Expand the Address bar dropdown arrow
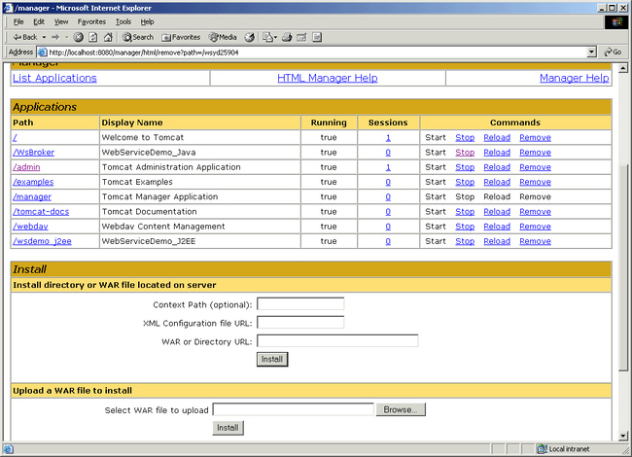This screenshot has height=457, width=632. click(591, 52)
